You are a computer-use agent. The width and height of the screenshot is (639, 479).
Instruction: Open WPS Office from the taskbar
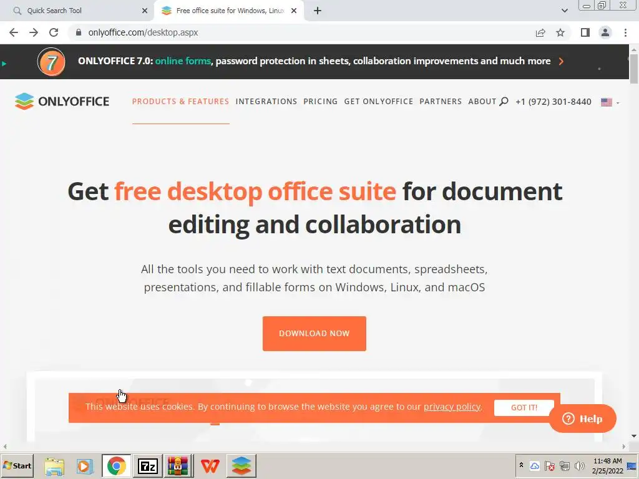pyautogui.click(x=210, y=466)
